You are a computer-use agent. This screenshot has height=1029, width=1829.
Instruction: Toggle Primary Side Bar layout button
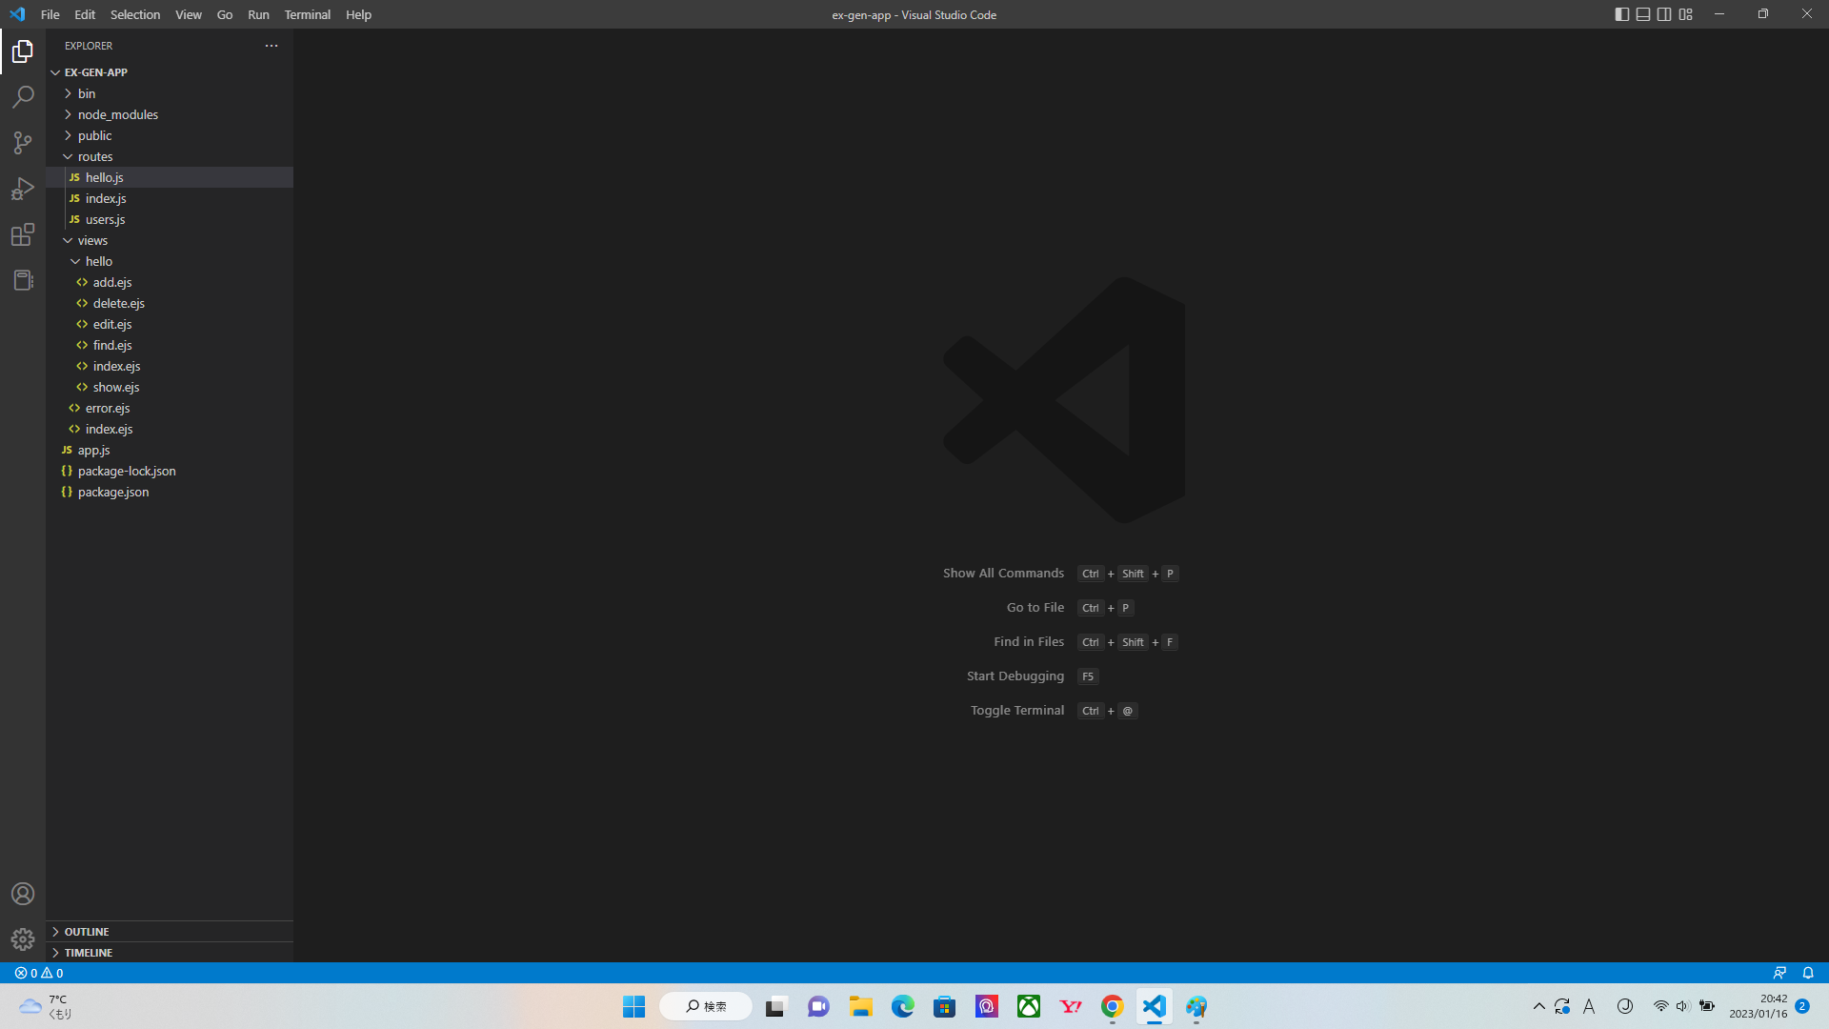point(1622,14)
